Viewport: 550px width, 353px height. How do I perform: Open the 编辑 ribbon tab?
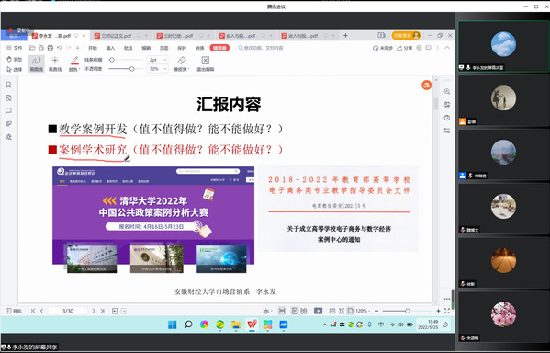146,48
